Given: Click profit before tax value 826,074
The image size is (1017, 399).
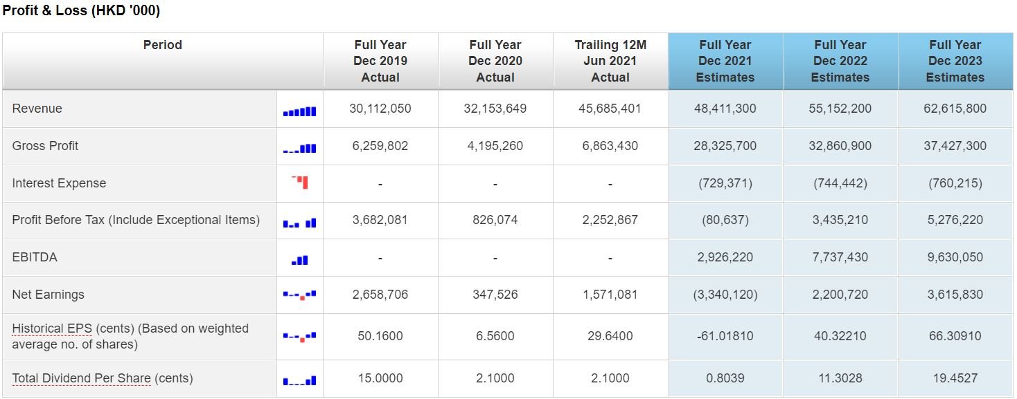Looking at the screenshot, I should pos(495,220).
